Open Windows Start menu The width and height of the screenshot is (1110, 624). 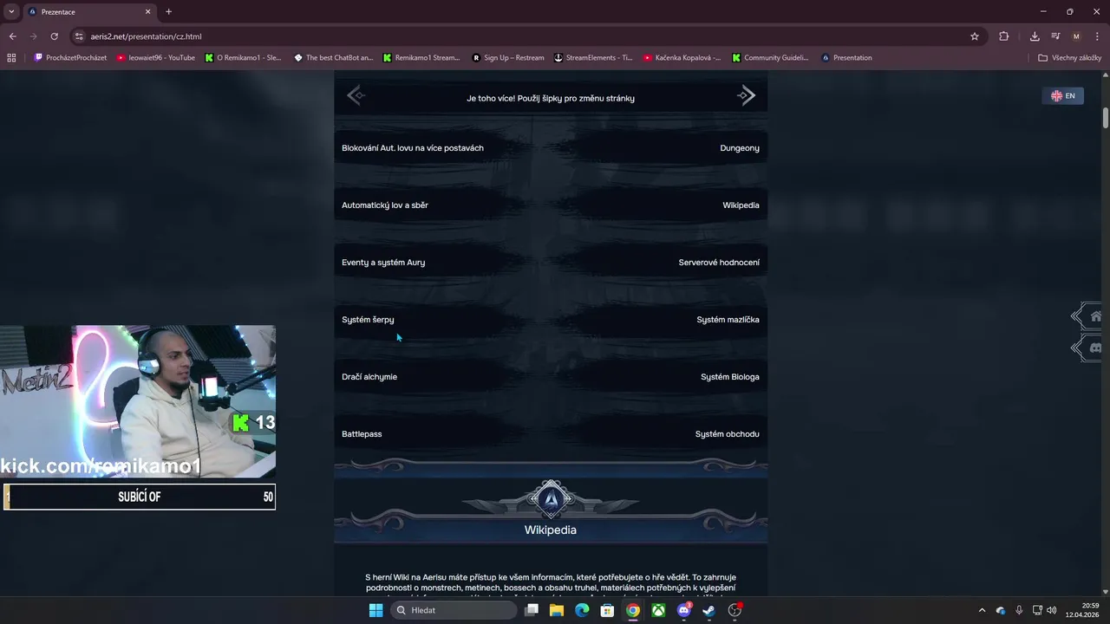tap(375, 610)
